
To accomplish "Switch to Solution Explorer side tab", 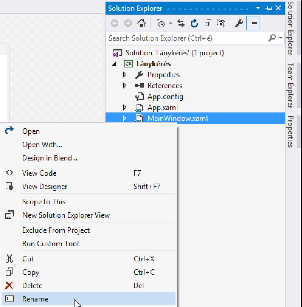I will (x=291, y=28).
